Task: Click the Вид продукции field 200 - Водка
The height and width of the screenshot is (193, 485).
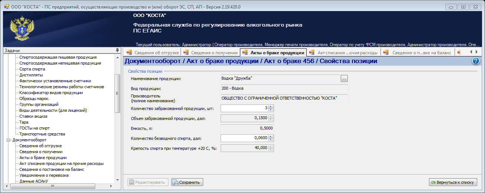Action: pos(284,88)
